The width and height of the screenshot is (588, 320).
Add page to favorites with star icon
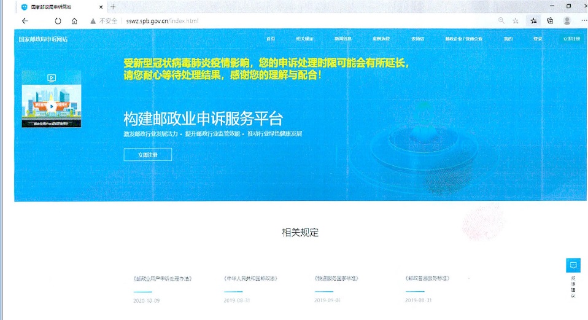tap(516, 20)
